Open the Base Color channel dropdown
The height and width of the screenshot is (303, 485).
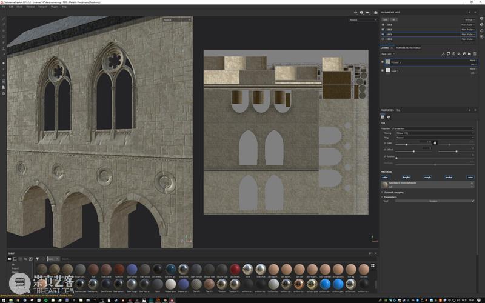coord(389,54)
